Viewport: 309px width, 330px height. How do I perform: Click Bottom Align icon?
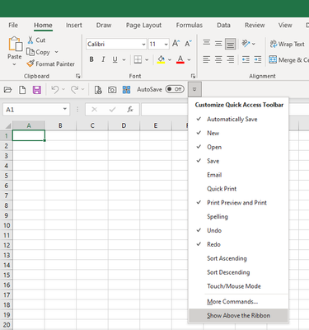pyautogui.click(x=231, y=44)
